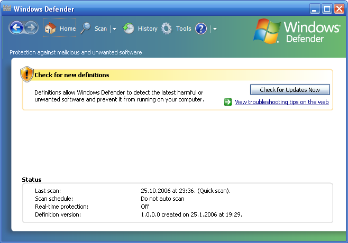Screen dimensions: 348x243
Task: Click the title bar castle wall icon
Action: (7, 8)
